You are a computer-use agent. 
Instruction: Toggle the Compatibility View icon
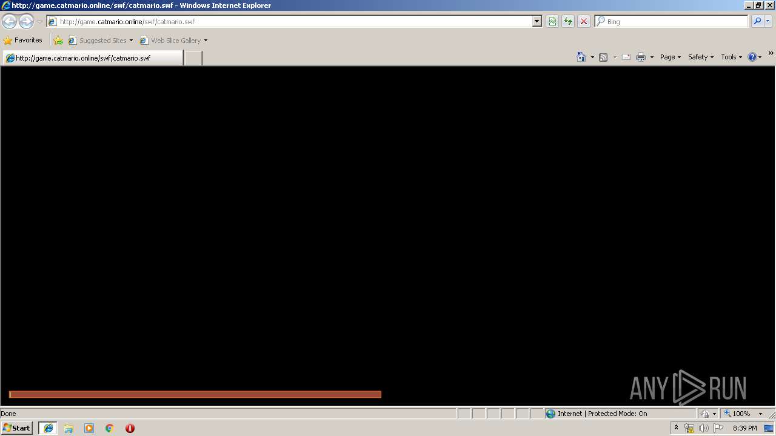[x=552, y=21]
